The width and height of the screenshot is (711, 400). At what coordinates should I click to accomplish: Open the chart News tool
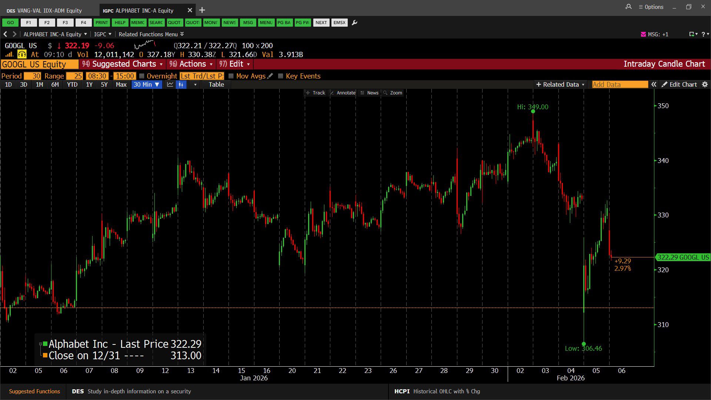(370, 93)
